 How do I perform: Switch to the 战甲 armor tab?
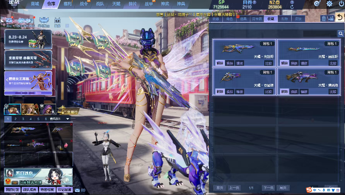tap(149, 4)
